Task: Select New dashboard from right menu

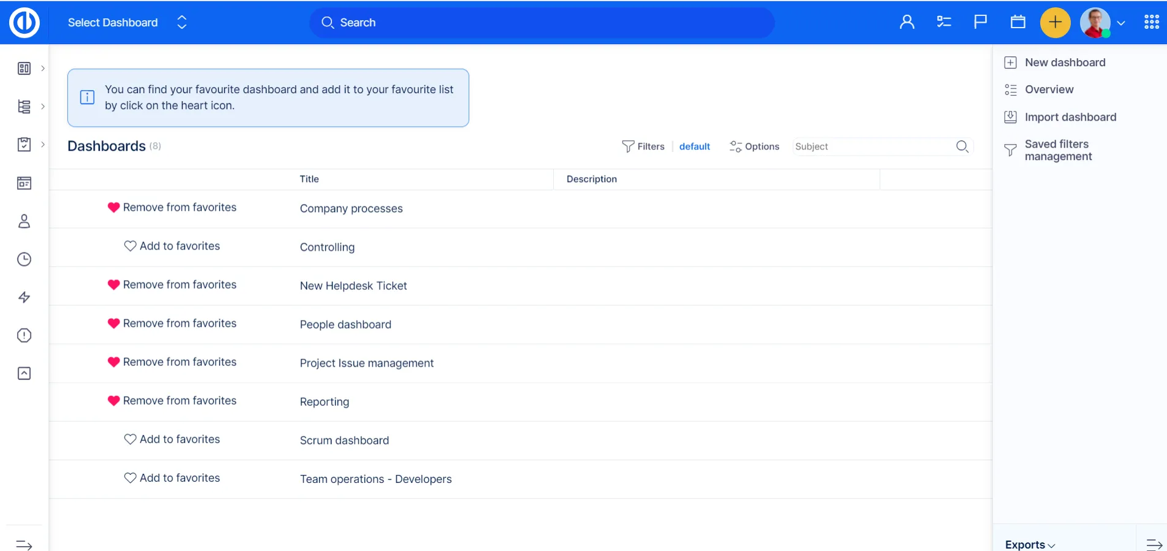Action: tap(1065, 63)
